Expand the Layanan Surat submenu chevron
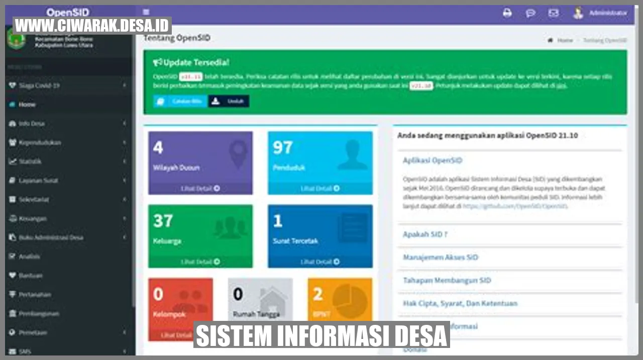643x360 pixels. 124,181
